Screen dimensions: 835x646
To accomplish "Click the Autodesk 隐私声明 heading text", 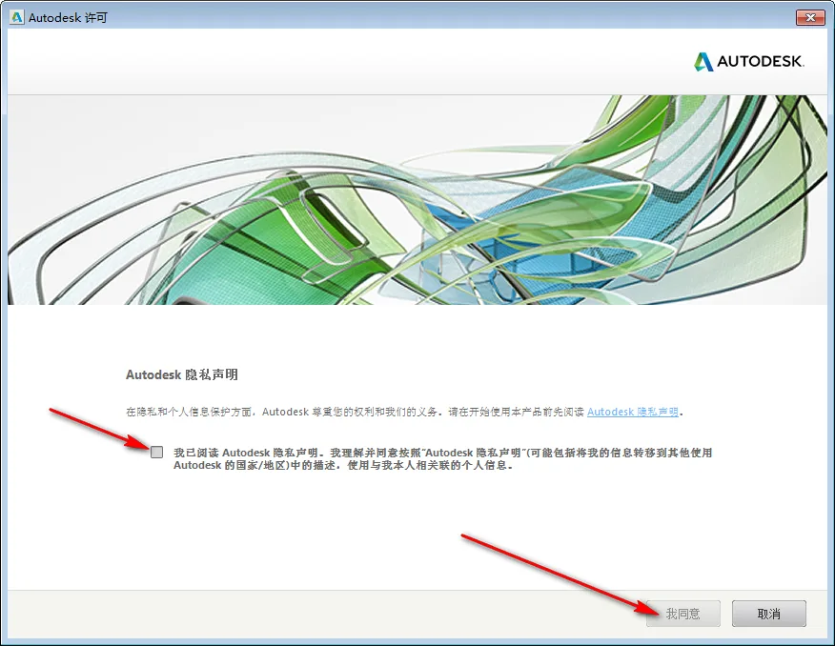I will tap(182, 374).
